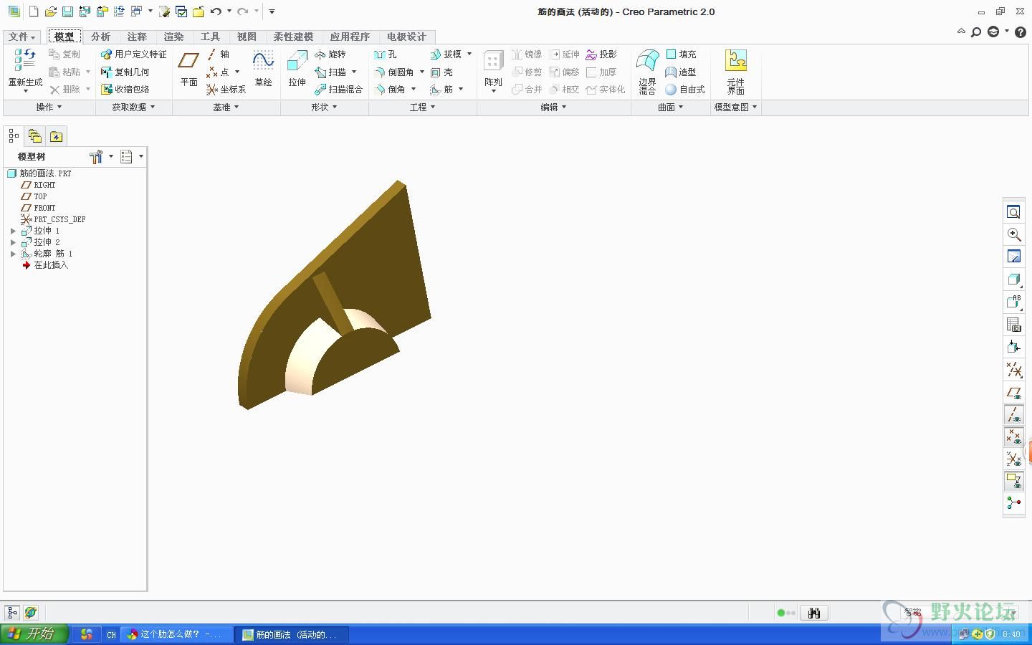The image size is (1032, 645).
Task: Select the Coordinate System (坐标系) tool
Action: pyautogui.click(x=226, y=90)
